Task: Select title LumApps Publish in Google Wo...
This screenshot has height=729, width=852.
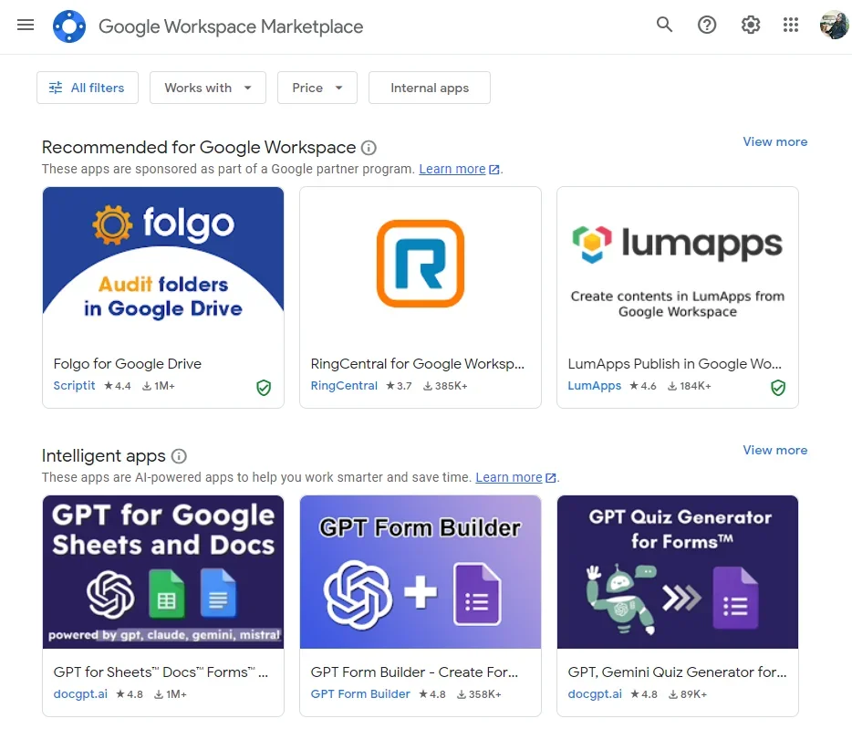Action: click(674, 364)
